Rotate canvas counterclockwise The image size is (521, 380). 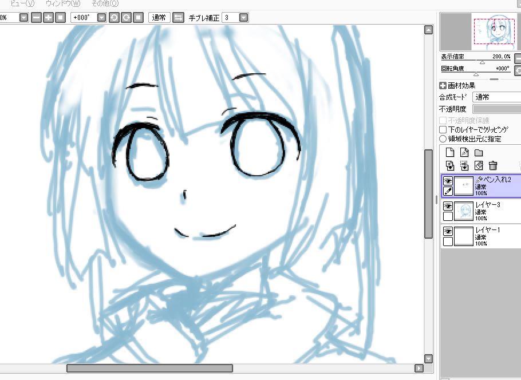114,18
